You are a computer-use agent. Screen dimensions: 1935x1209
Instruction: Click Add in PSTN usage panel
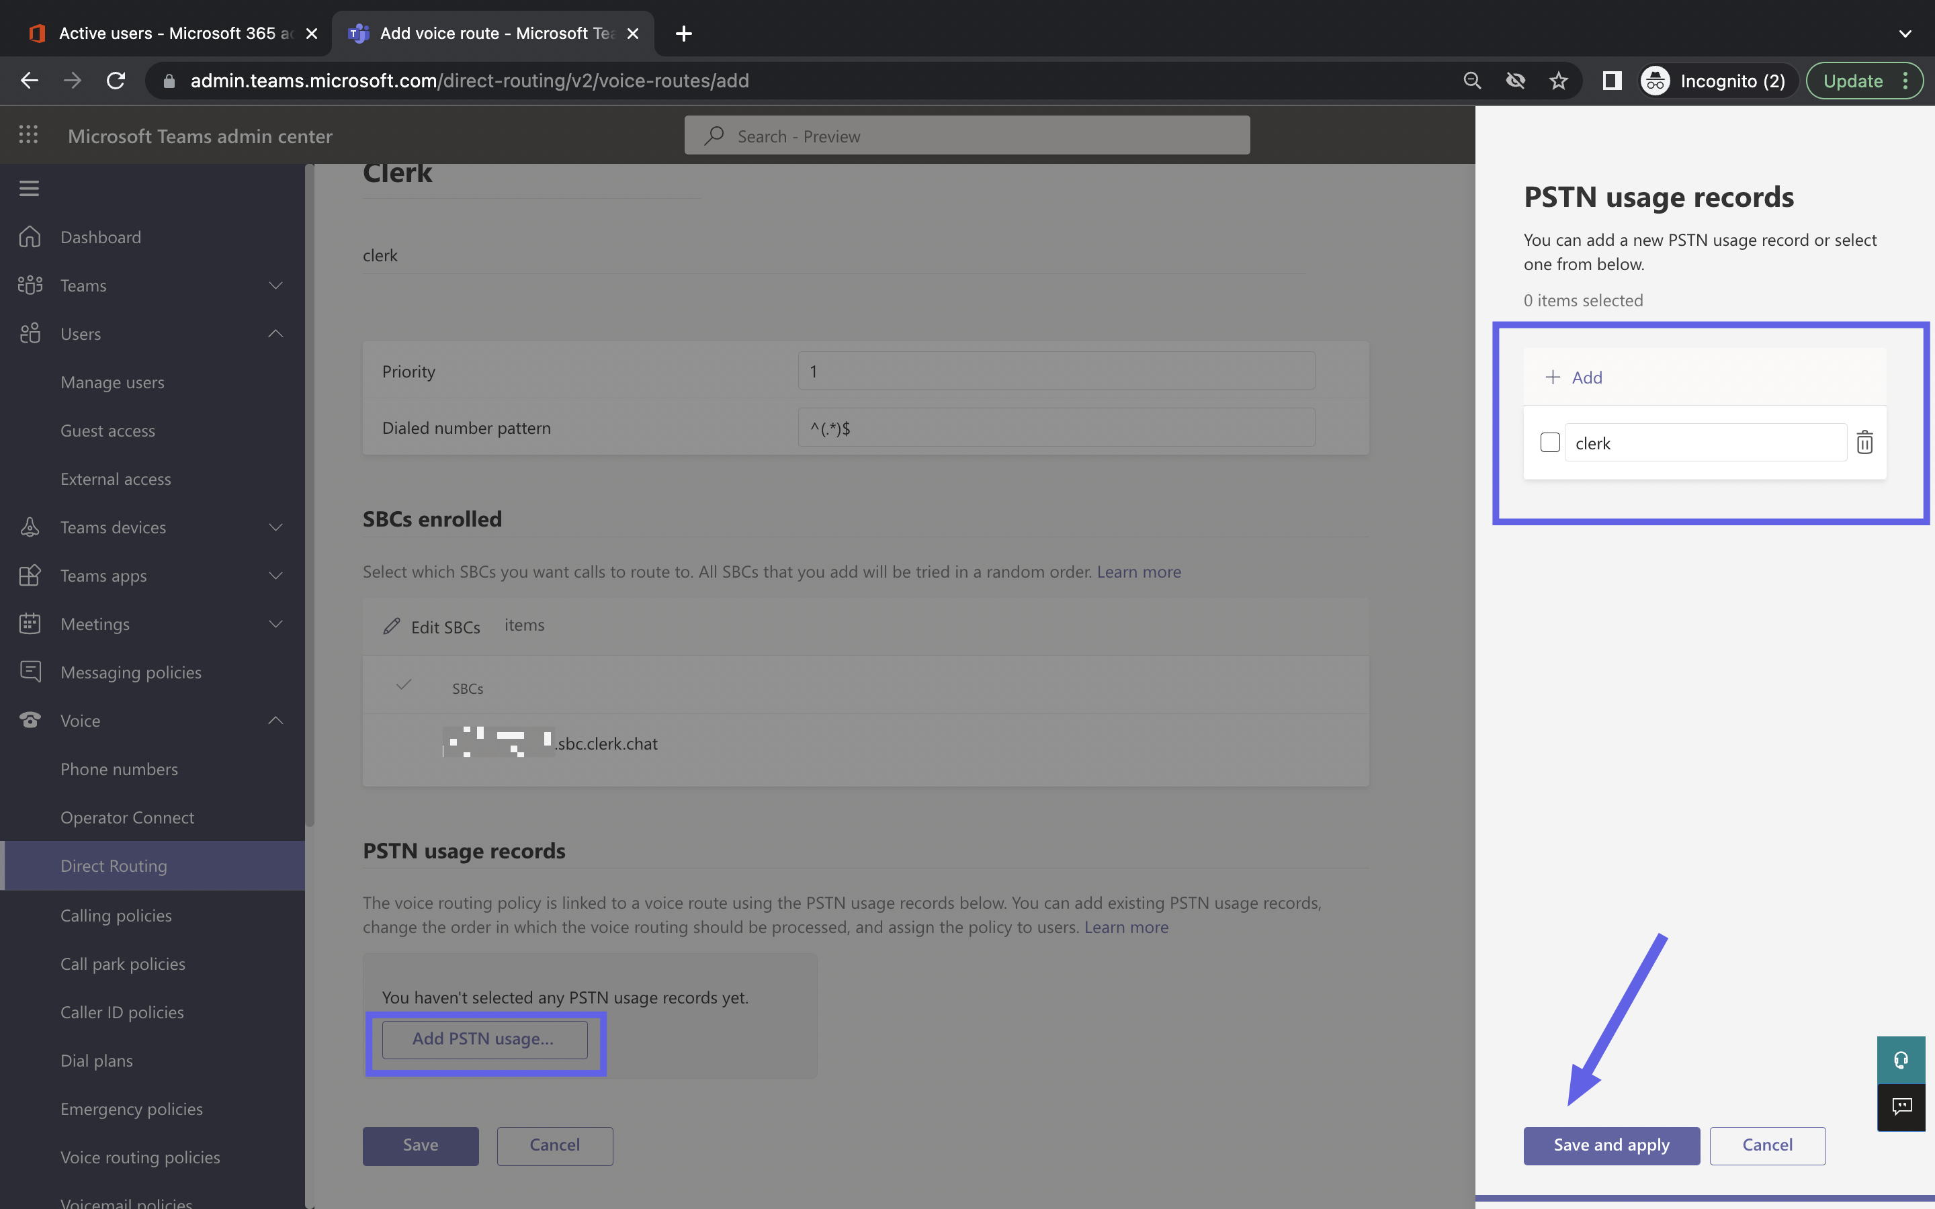coord(1574,377)
